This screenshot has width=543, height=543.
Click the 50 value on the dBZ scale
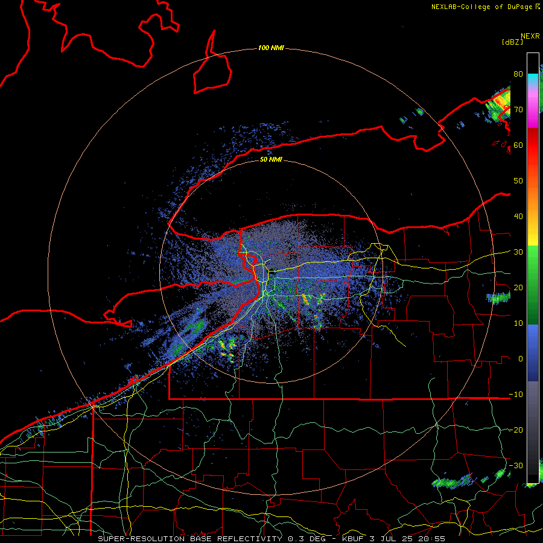(x=518, y=181)
